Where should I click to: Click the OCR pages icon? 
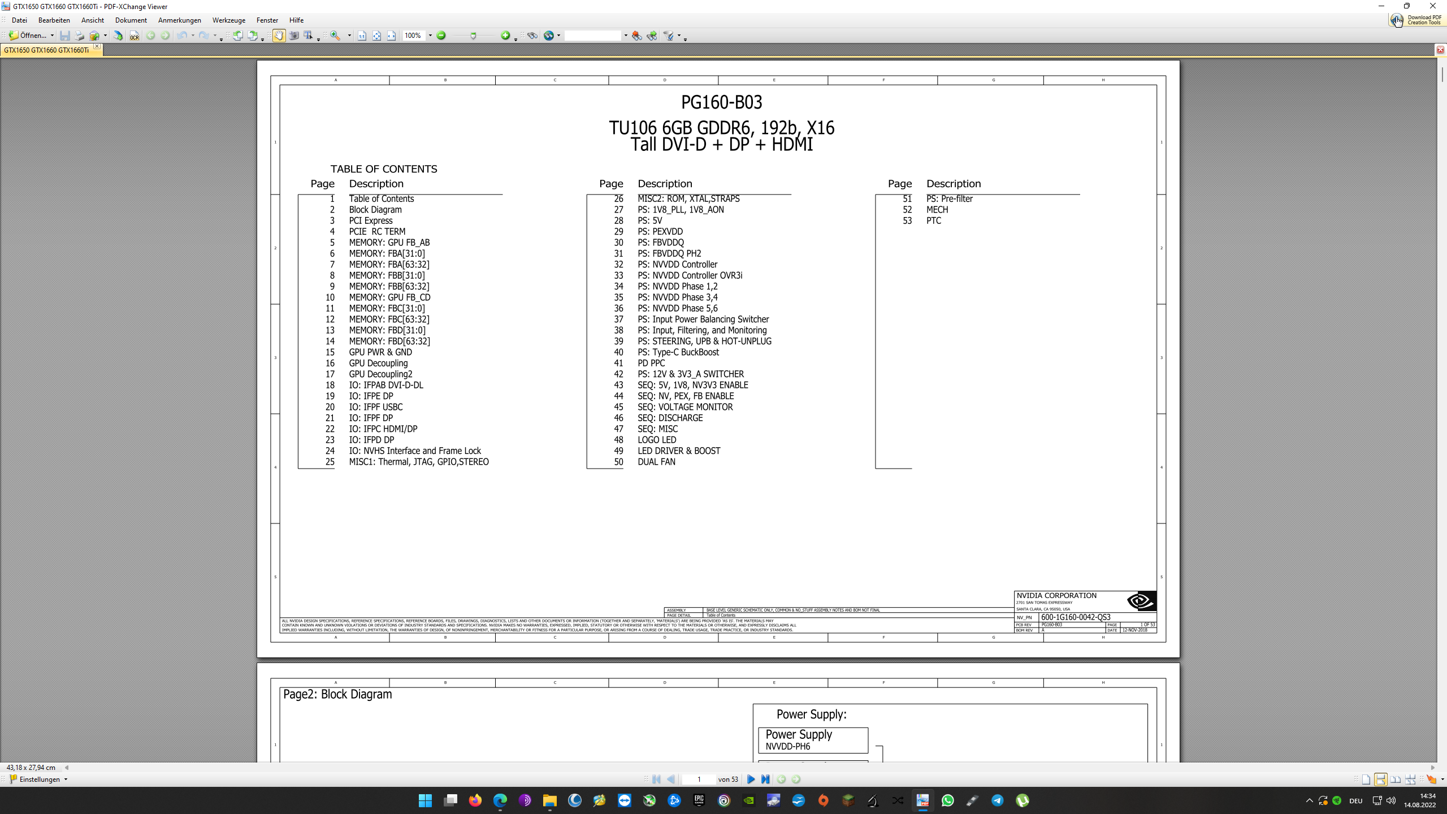[134, 36]
